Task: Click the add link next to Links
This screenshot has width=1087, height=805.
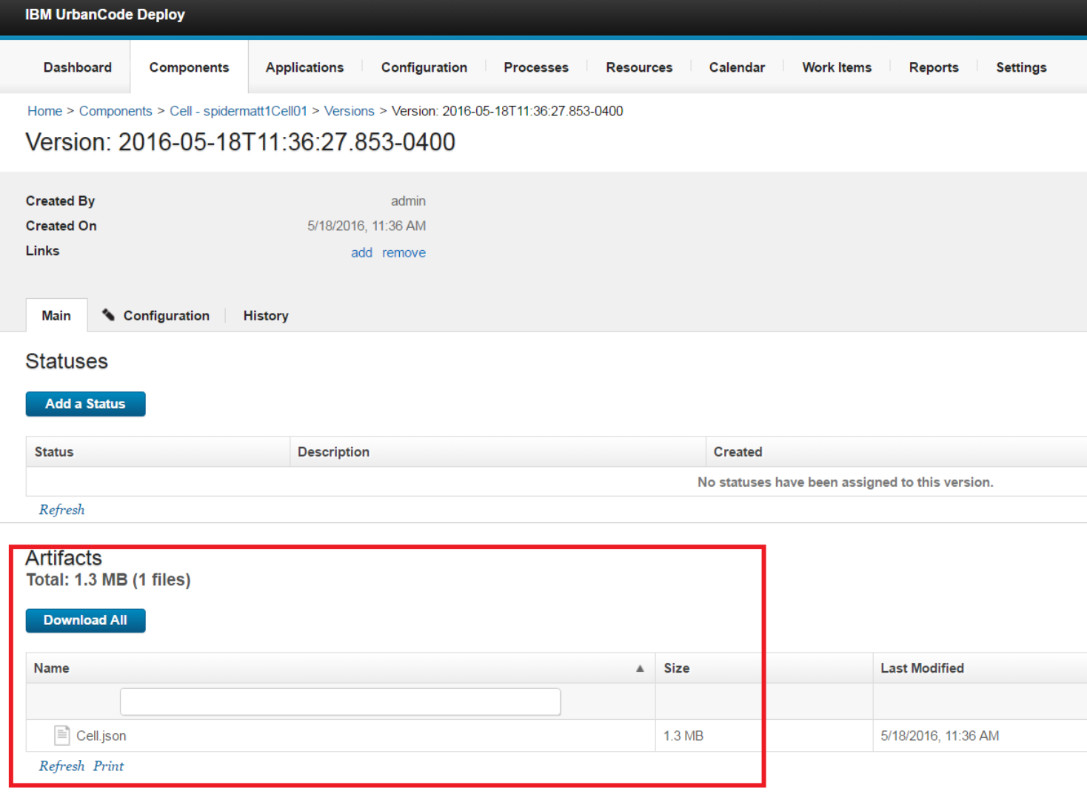Action: point(361,252)
